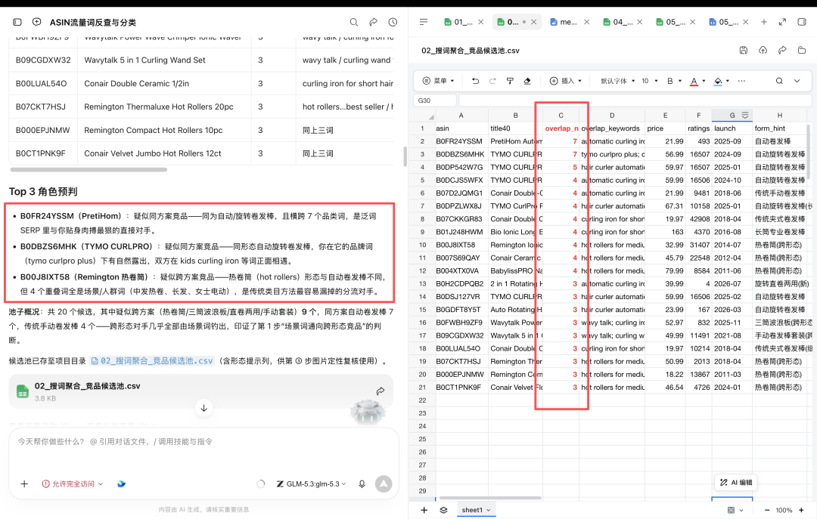817x519 pixels.
Task: Expand the 允许完全访问 permission dropdown
Action: (x=73, y=484)
